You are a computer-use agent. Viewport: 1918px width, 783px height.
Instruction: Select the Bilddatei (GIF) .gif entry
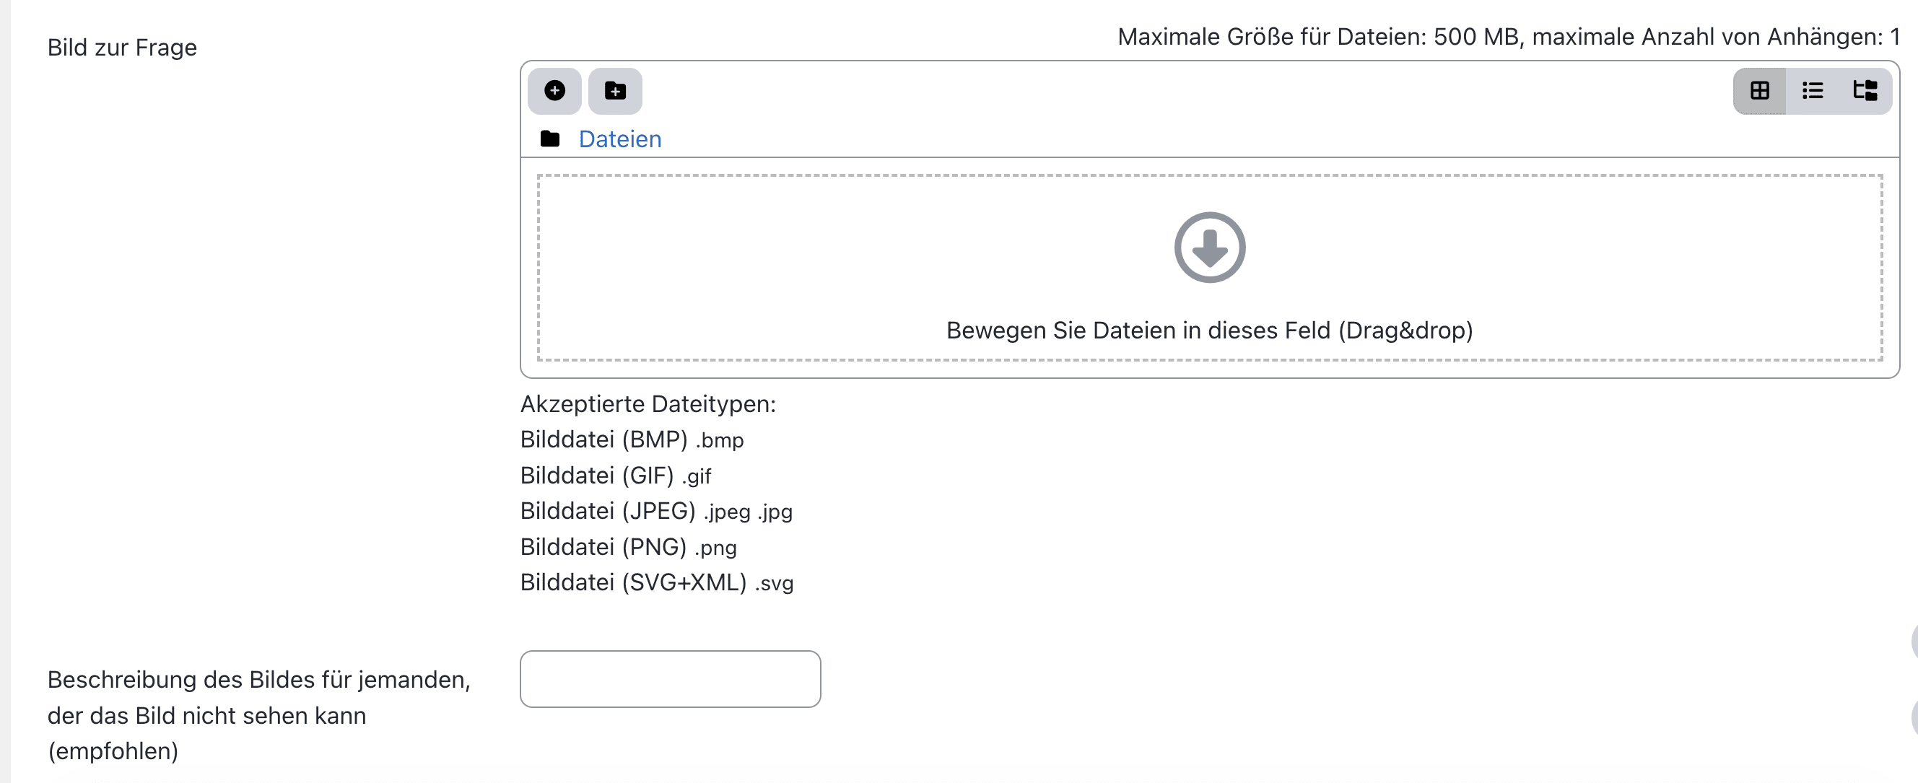pyautogui.click(x=616, y=475)
